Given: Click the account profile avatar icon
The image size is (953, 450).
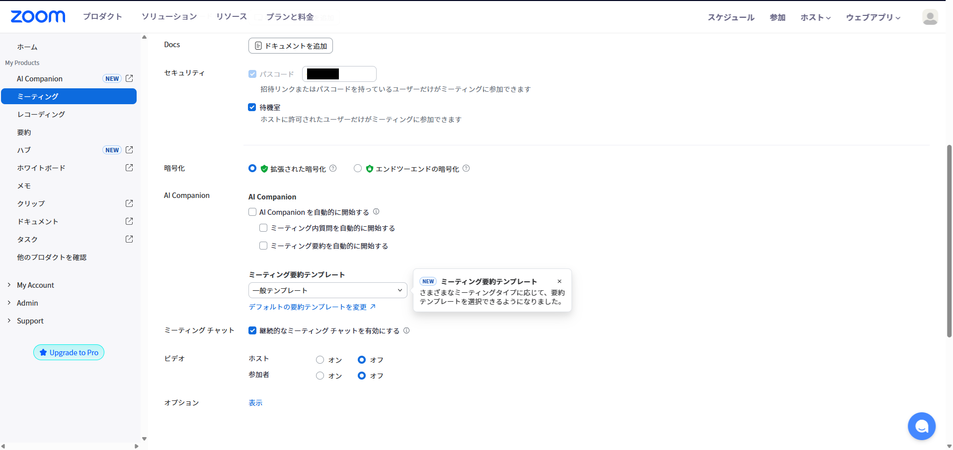Looking at the screenshot, I should pos(930,16).
